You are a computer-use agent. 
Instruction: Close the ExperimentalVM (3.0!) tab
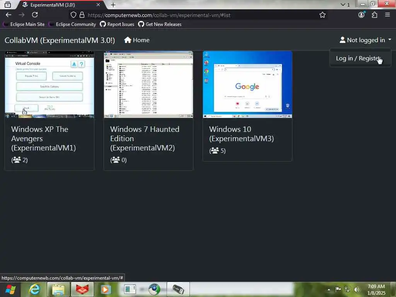pos(98,5)
